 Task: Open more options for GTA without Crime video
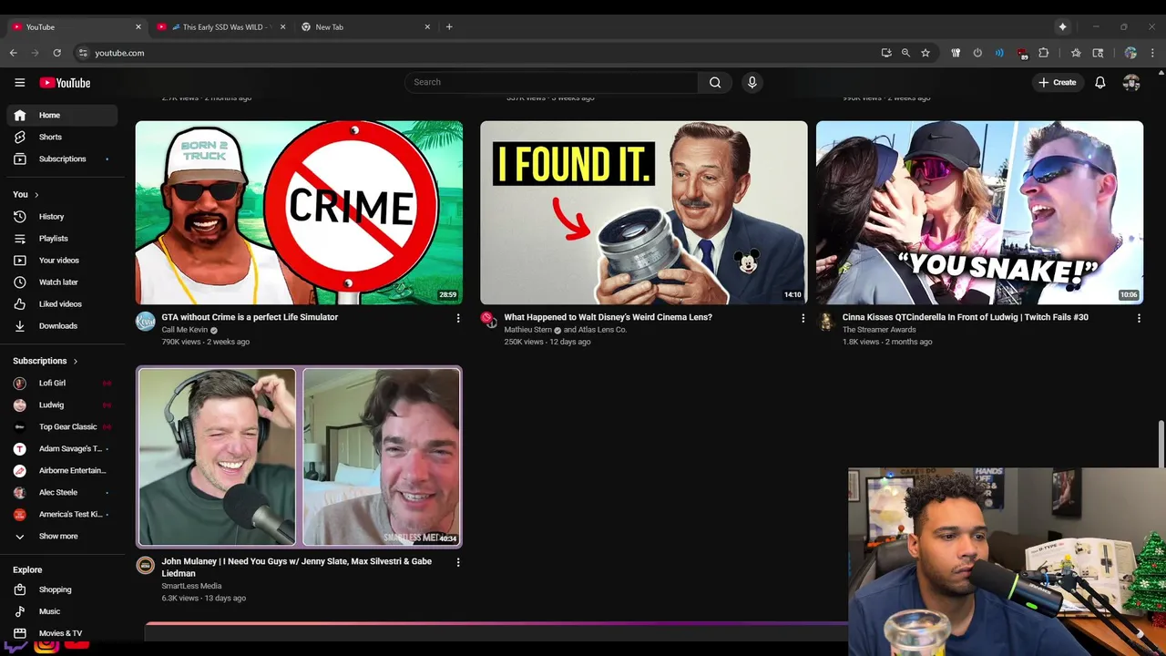pyautogui.click(x=458, y=318)
